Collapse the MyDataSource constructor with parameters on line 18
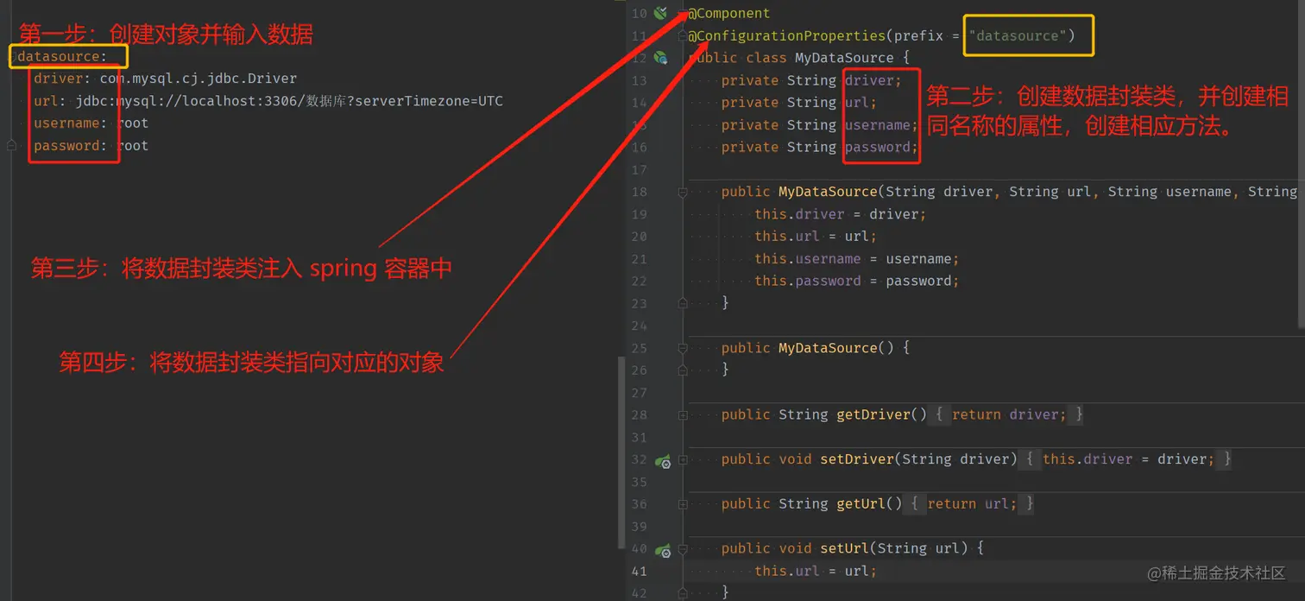The width and height of the screenshot is (1305, 601). 683,192
